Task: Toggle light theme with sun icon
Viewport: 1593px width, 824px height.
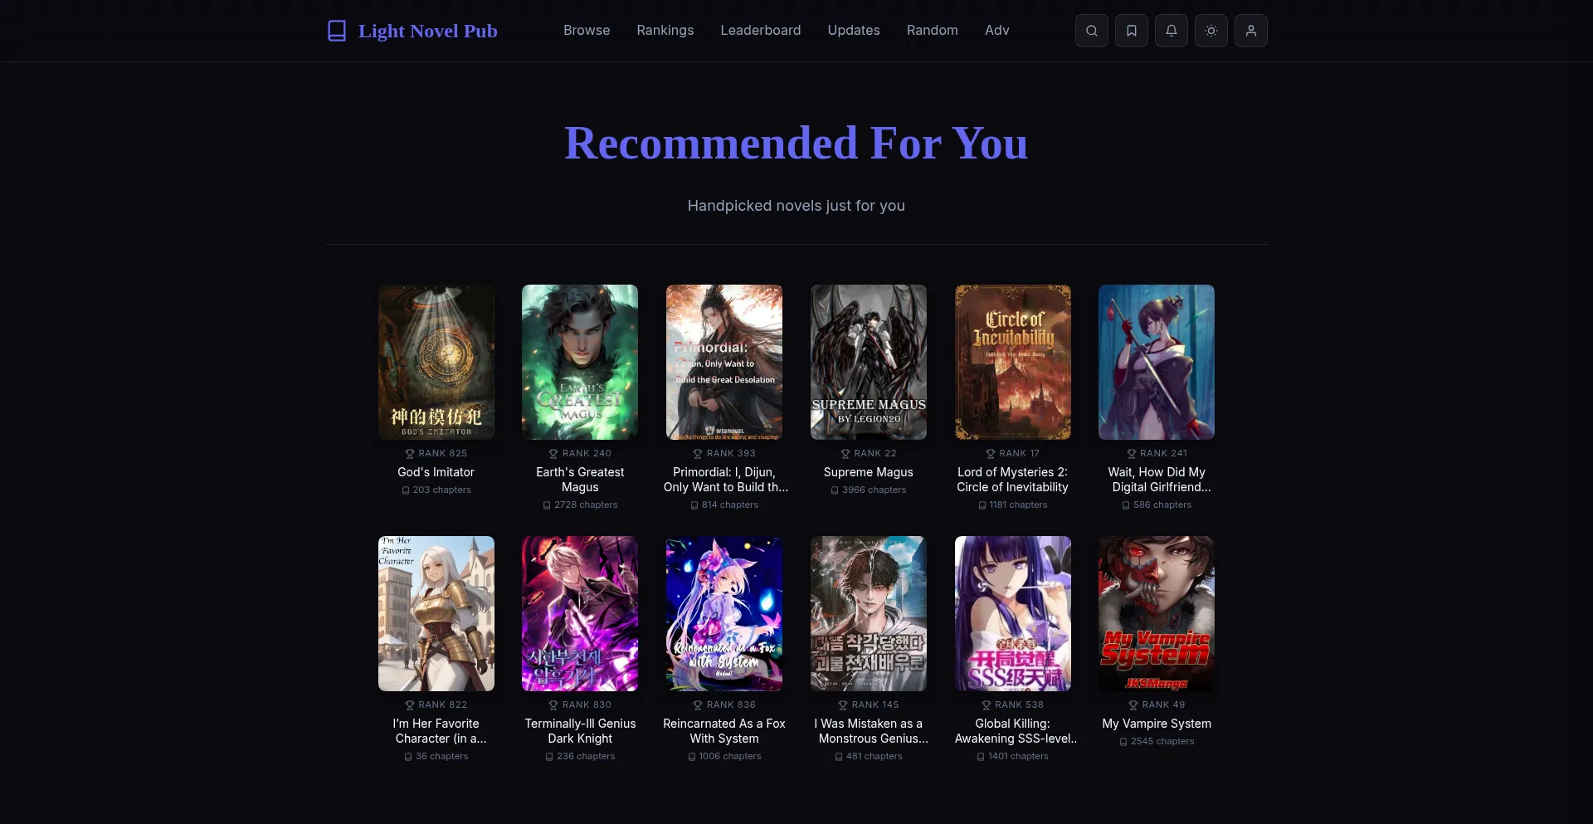Action: click(1211, 31)
